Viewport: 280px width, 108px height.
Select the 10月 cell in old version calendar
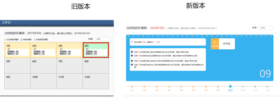click(x=43, y=81)
